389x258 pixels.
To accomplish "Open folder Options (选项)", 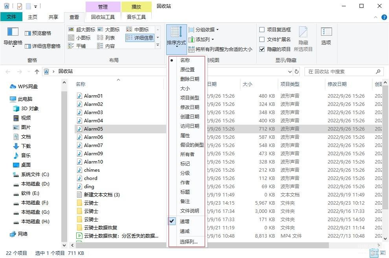I will click(326, 36).
